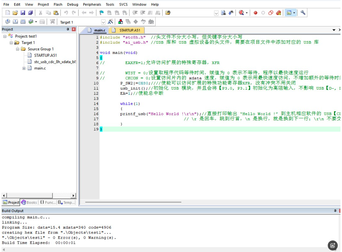Screen dimensions: 342x252
Task: Open the window layout dropdown arrow
Action: click(x=294, y=13)
